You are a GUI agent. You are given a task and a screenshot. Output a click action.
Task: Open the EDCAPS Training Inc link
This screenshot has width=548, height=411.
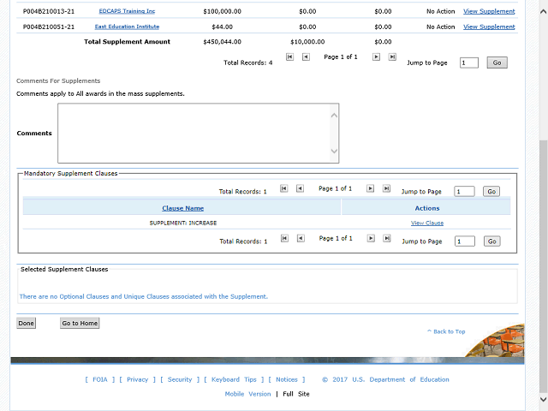coord(127,12)
